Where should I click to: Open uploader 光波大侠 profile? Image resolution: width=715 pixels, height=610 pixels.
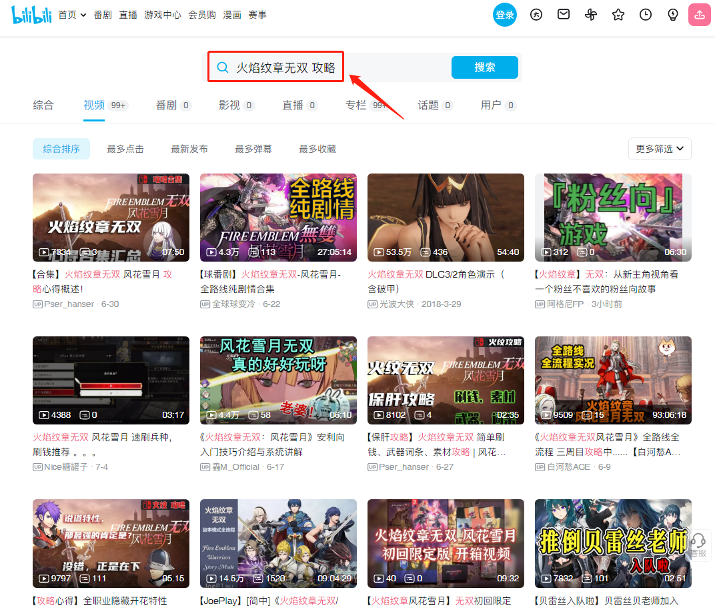coord(397,304)
